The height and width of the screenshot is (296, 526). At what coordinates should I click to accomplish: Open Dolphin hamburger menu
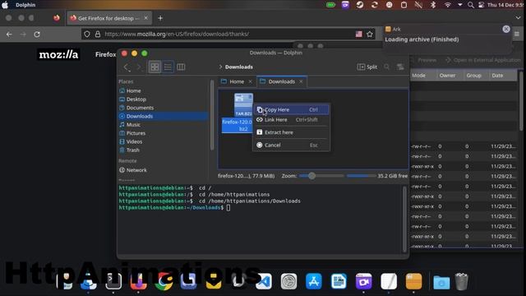[400, 67]
